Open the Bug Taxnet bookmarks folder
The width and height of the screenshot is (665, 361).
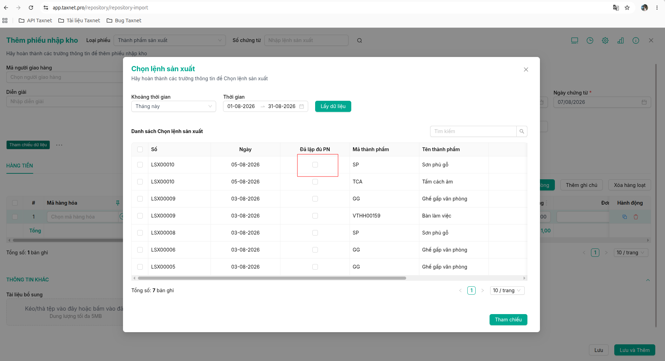pos(124,20)
